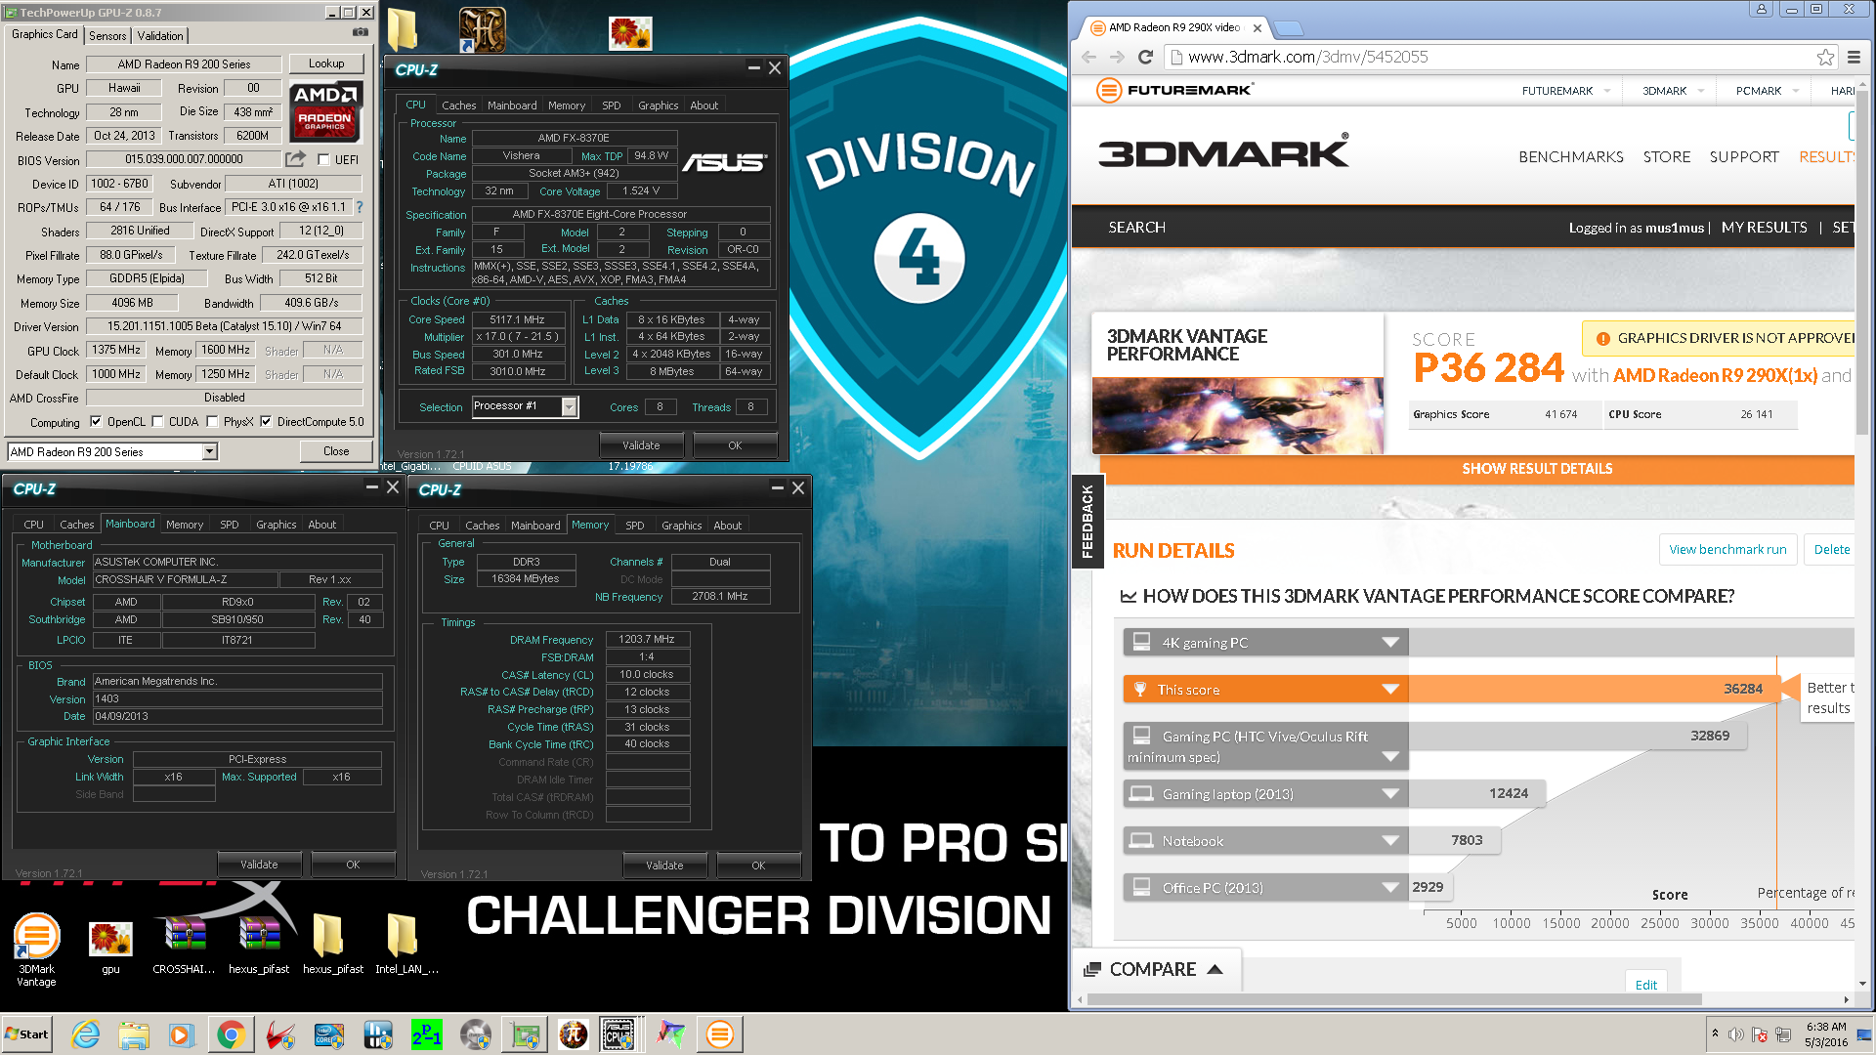Open Internet Explorer from the taskbar
1876x1055 pixels.
[x=85, y=1034]
